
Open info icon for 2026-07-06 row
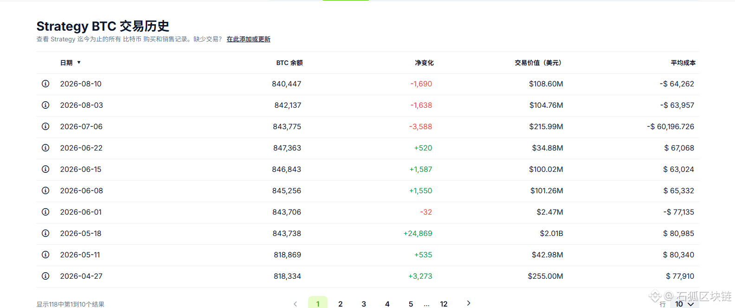click(x=45, y=126)
